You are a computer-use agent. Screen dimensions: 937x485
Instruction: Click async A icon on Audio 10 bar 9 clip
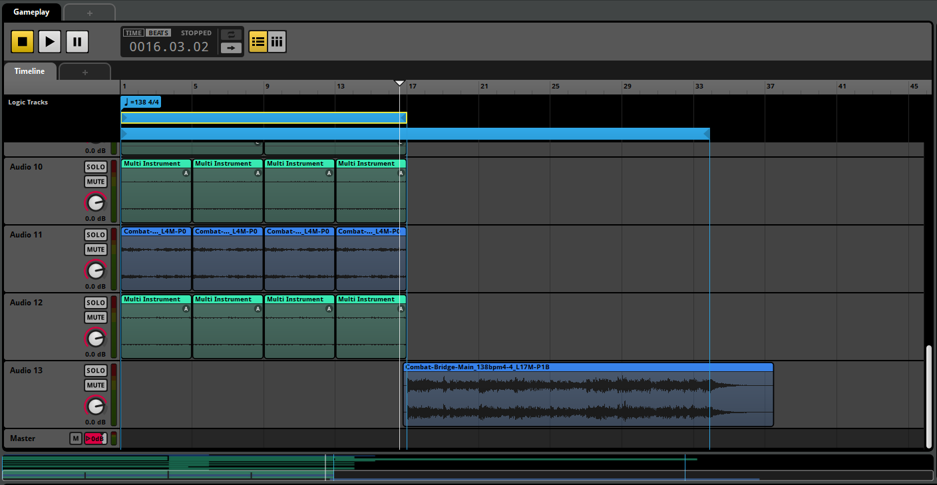329,173
